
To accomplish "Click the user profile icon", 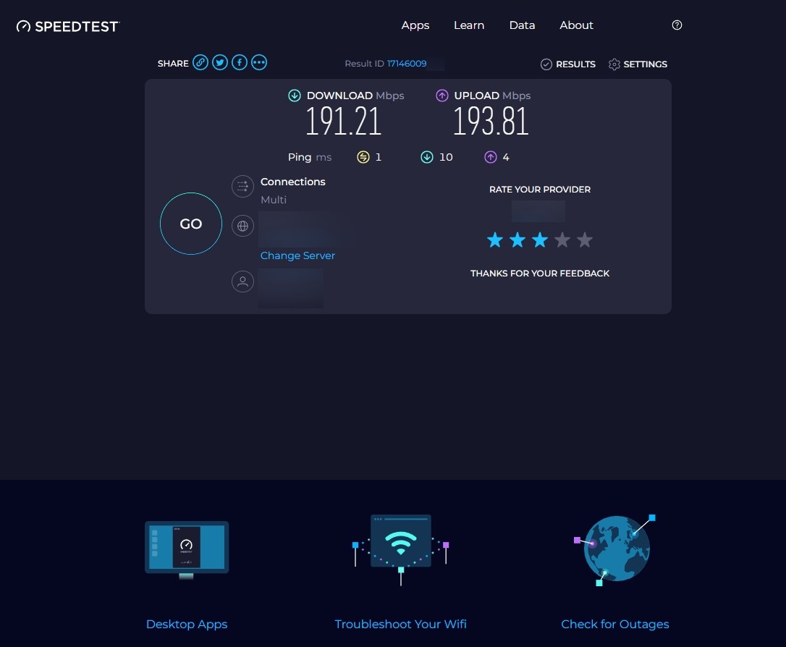I will 242,282.
